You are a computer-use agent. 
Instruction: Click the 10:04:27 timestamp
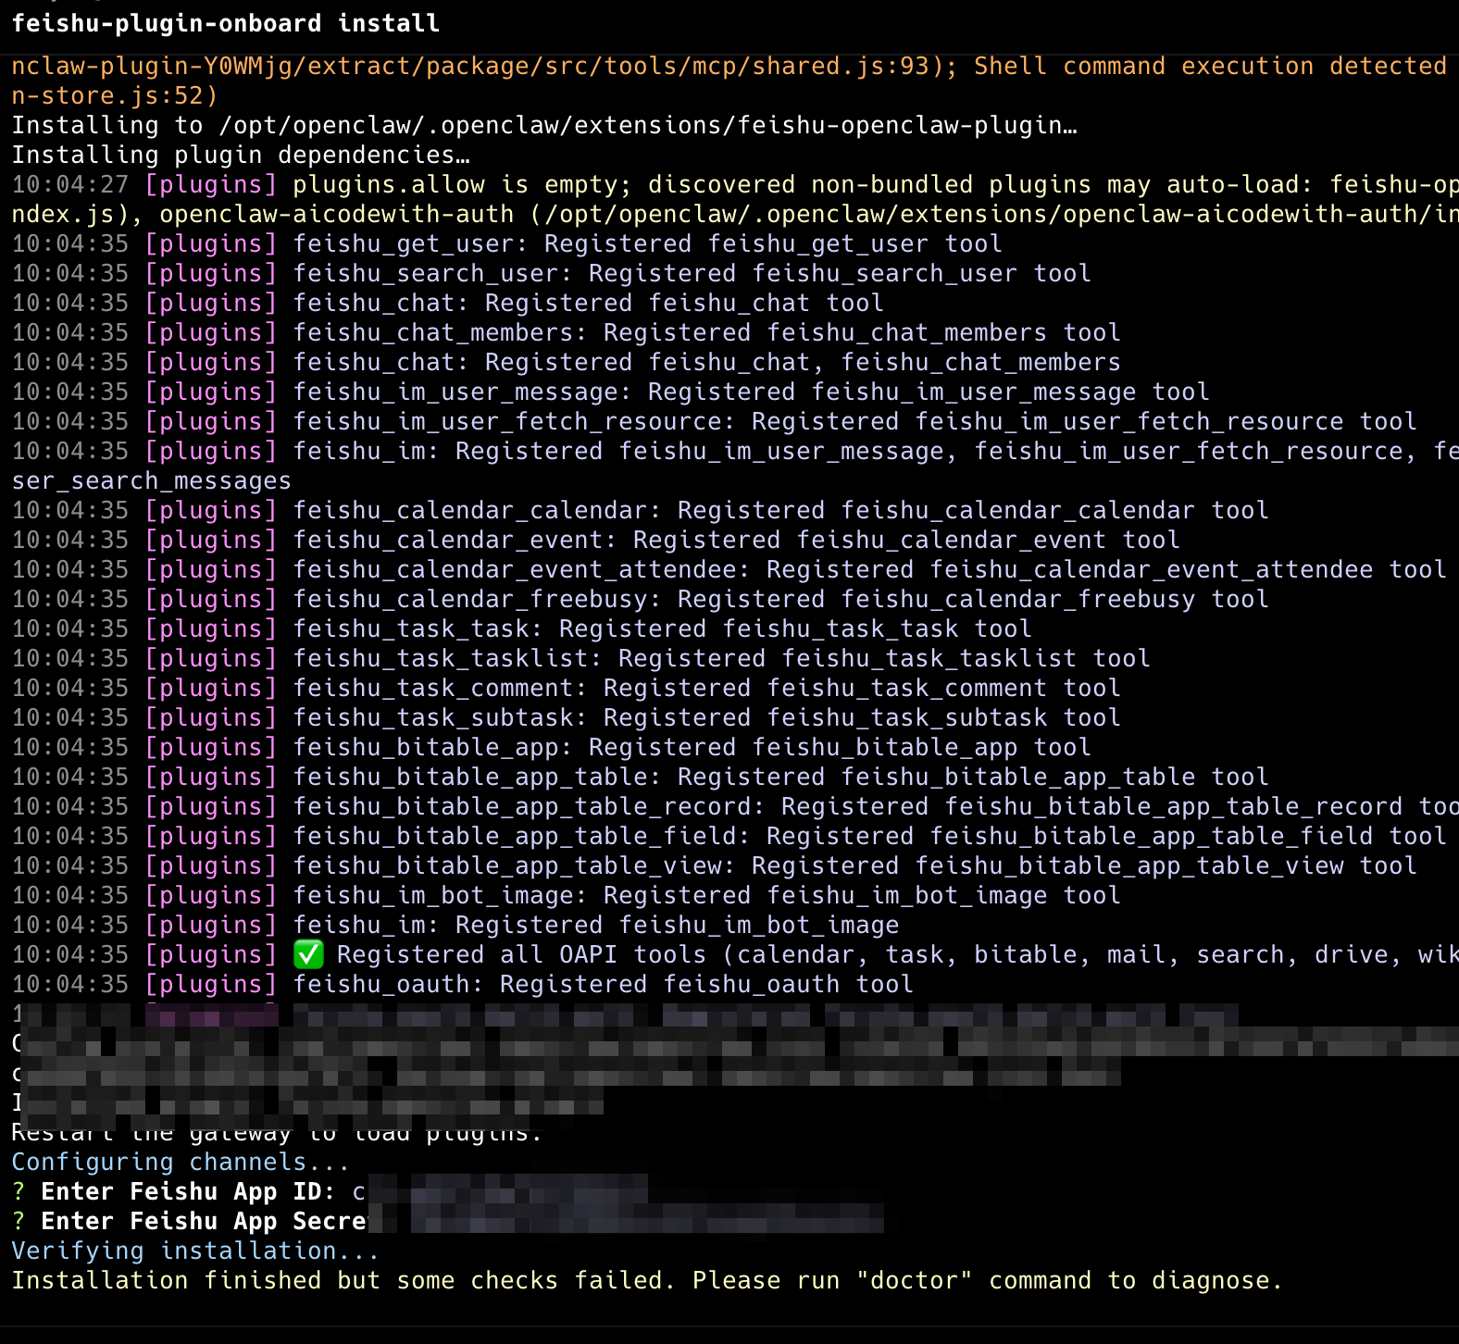70,184
